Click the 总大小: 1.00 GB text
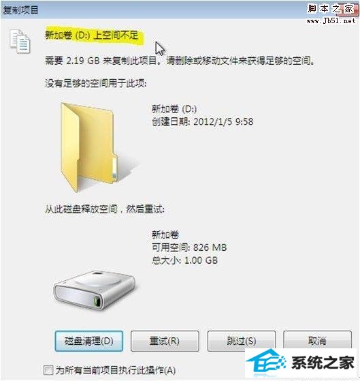The height and width of the screenshot is (381, 360). [184, 260]
